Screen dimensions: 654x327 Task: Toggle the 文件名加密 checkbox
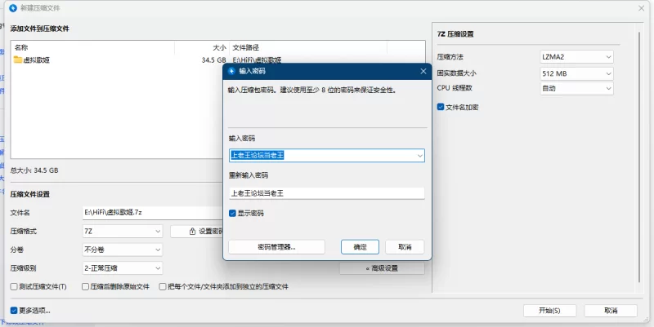pos(441,107)
